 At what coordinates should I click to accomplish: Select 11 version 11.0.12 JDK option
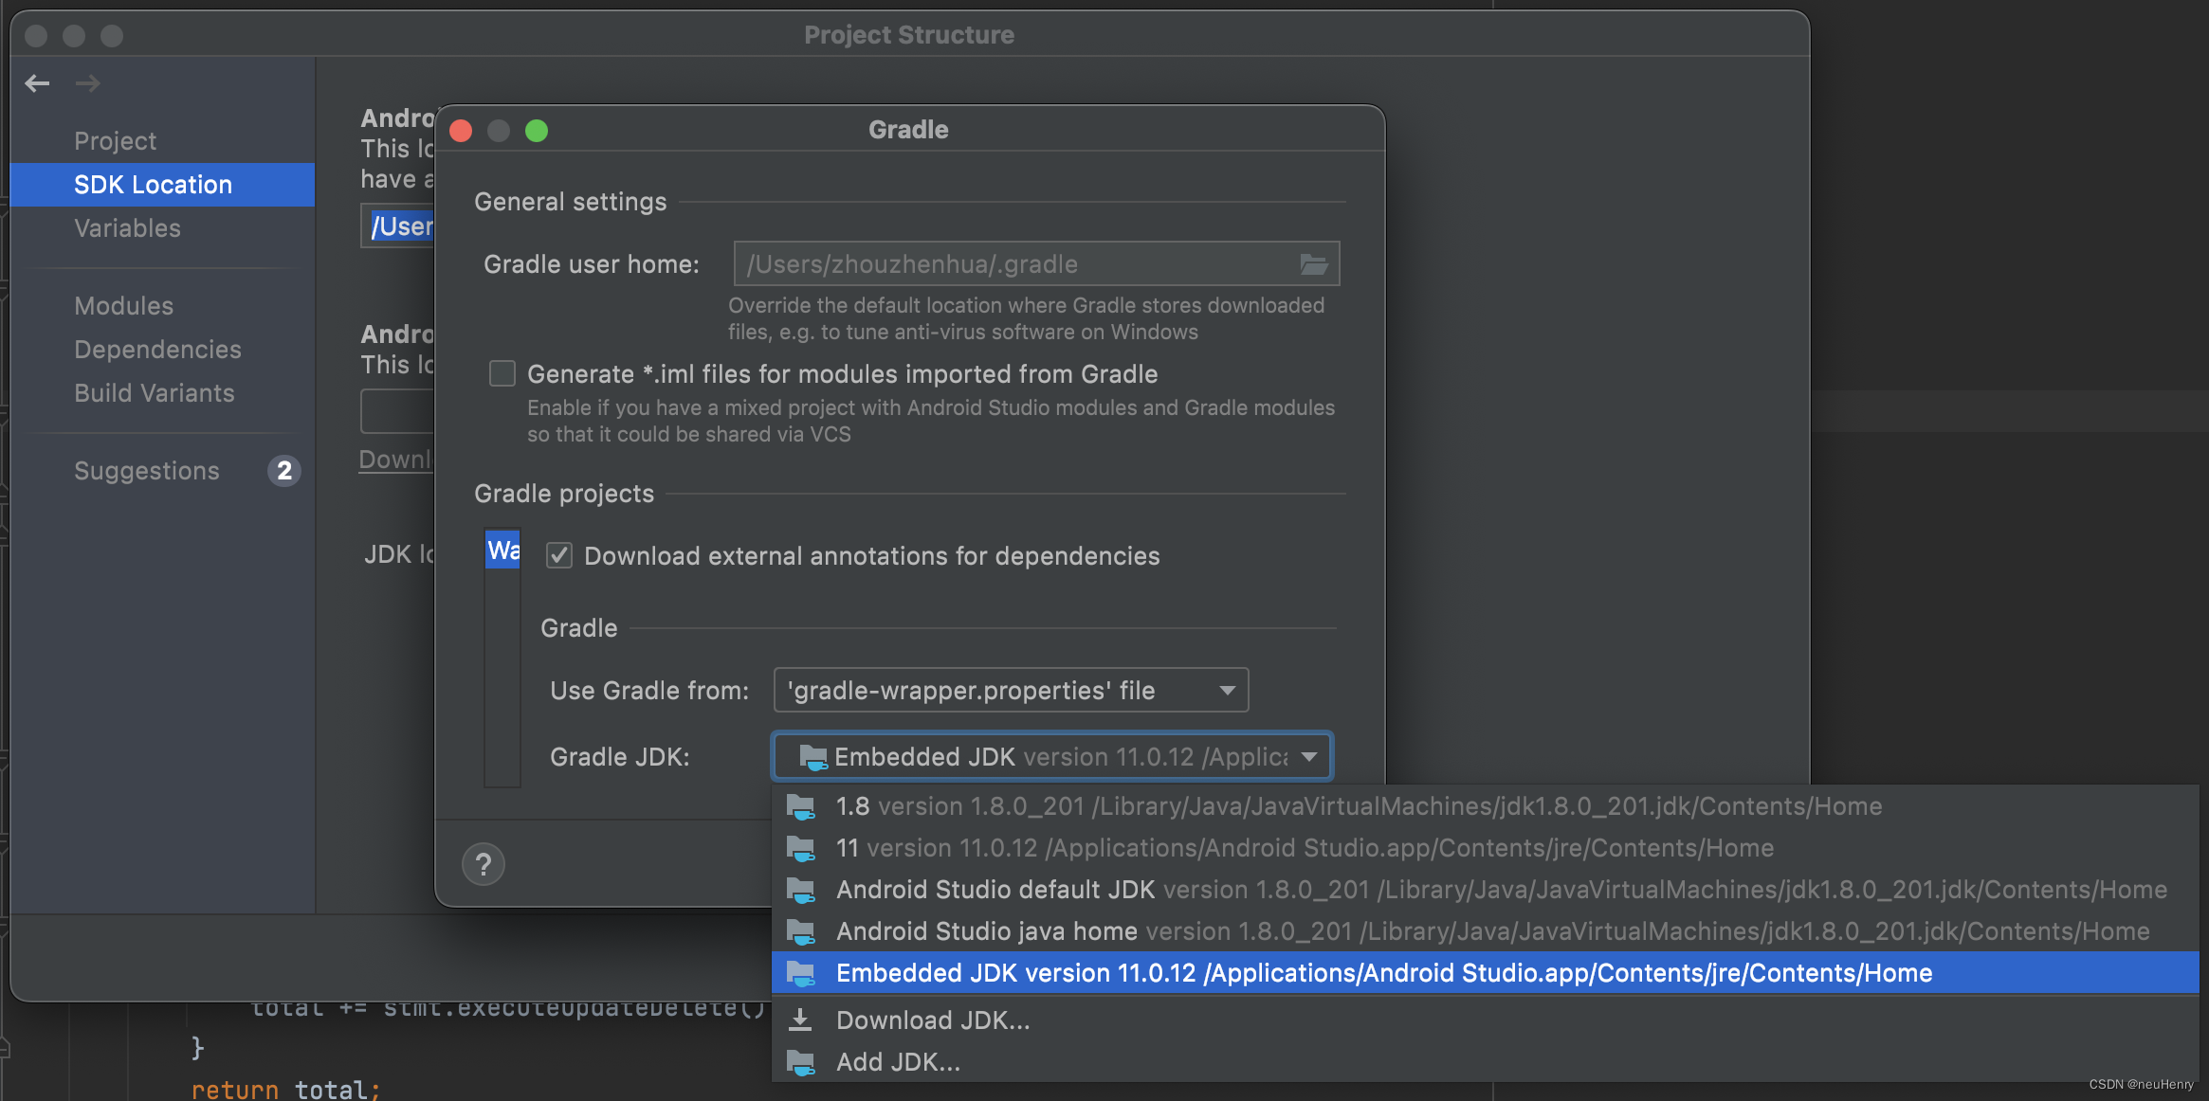[1485, 848]
